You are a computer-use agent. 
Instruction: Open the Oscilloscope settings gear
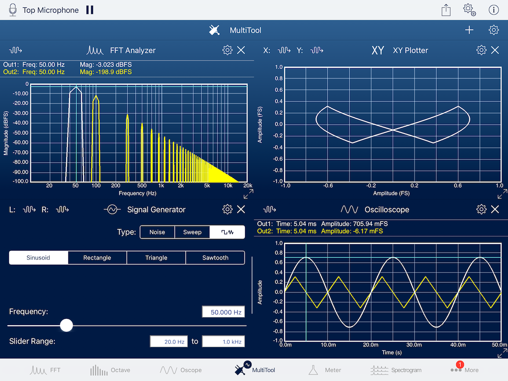(481, 209)
